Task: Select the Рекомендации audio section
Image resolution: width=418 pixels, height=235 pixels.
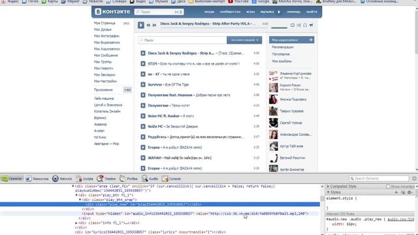Action: (x=283, y=47)
